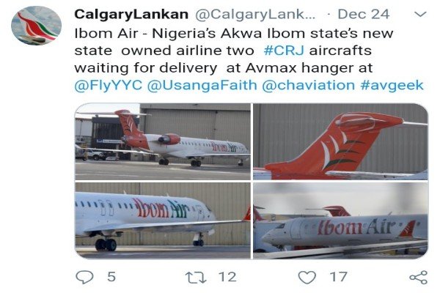Open the top-left photo of the full aircraft

163,141
